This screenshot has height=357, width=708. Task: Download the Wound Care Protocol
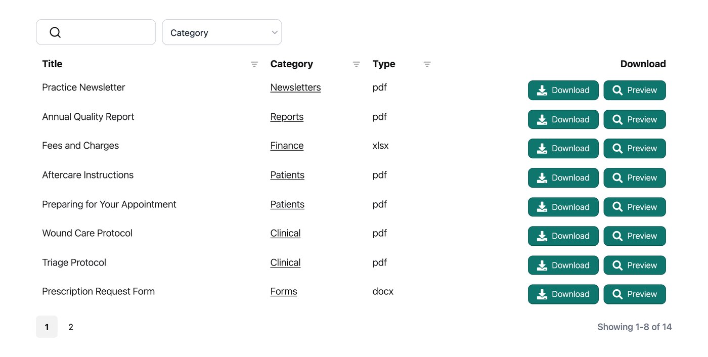click(x=563, y=236)
